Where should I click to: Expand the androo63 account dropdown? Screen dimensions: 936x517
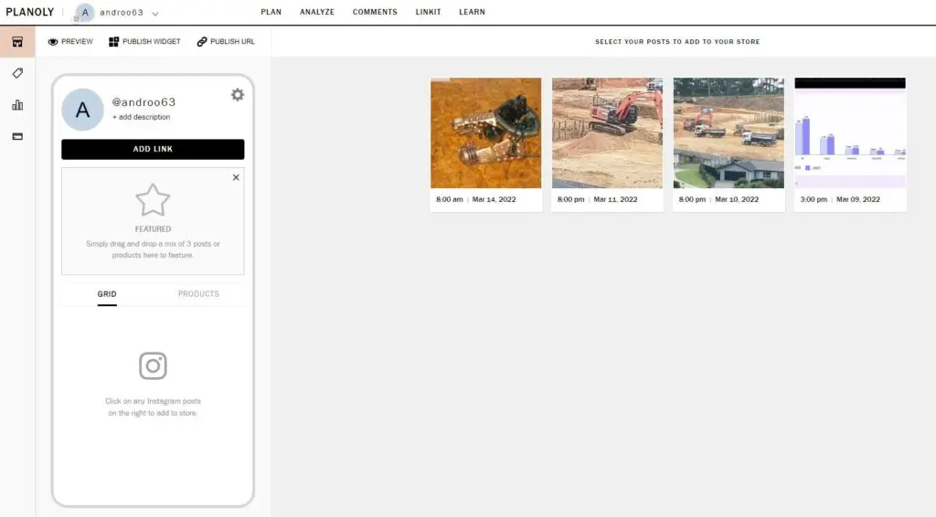pyautogui.click(x=155, y=14)
